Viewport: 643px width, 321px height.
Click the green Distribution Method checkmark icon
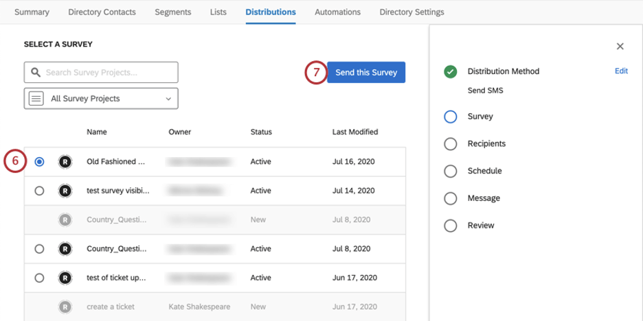(x=451, y=72)
